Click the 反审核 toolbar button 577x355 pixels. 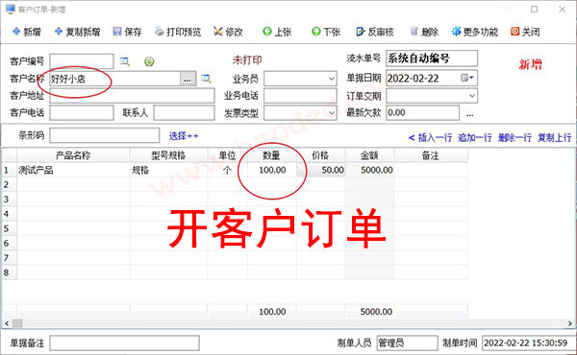pos(375,32)
